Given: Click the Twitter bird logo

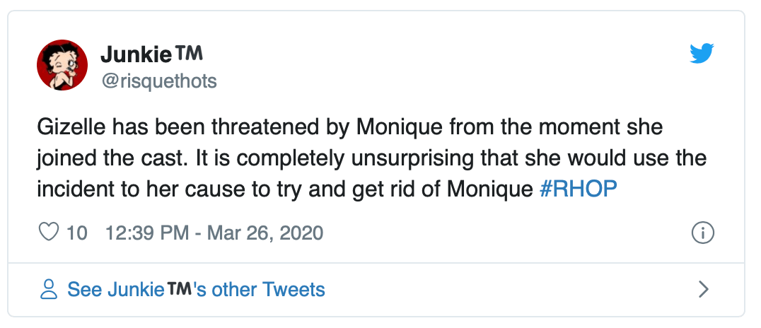Looking at the screenshot, I should tap(702, 53).
